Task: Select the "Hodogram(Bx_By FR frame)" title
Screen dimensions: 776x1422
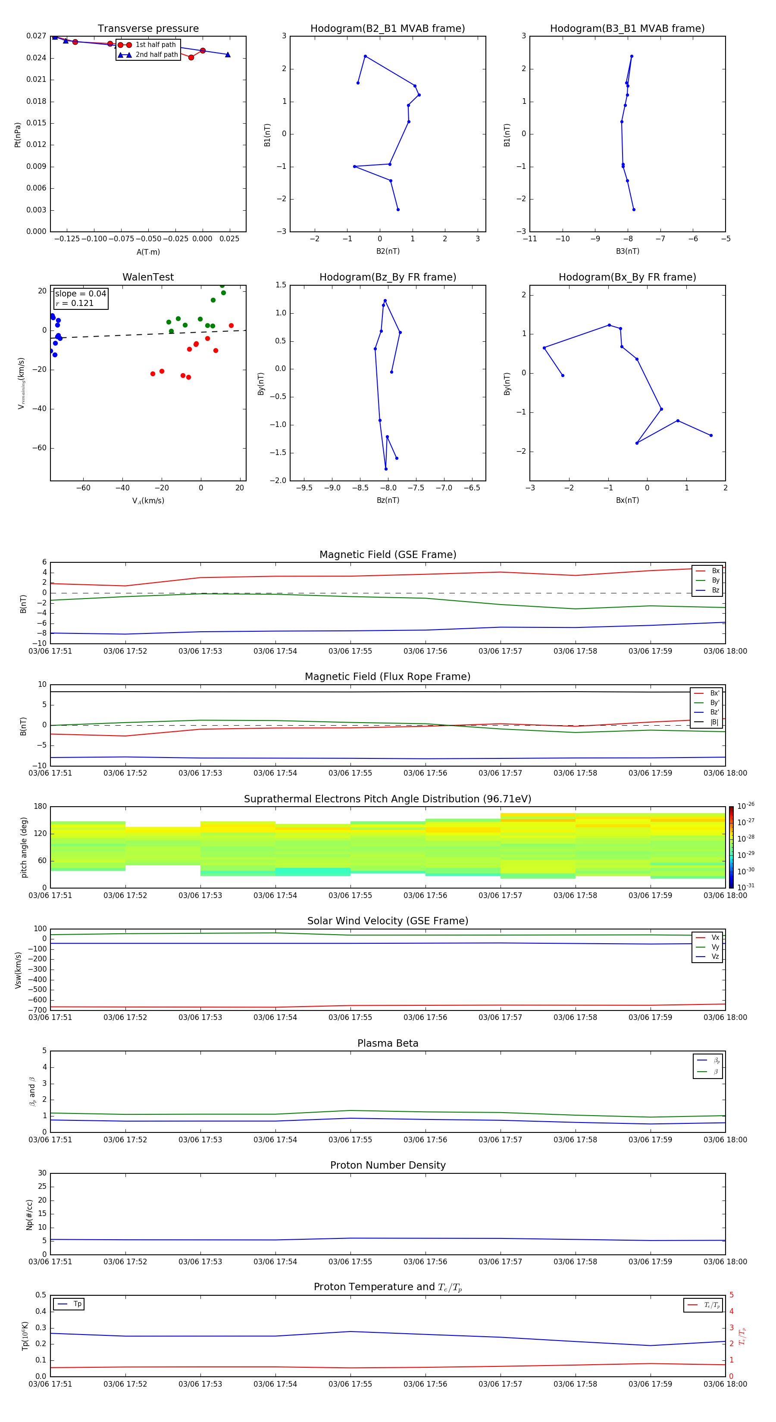Action: (x=627, y=277)
